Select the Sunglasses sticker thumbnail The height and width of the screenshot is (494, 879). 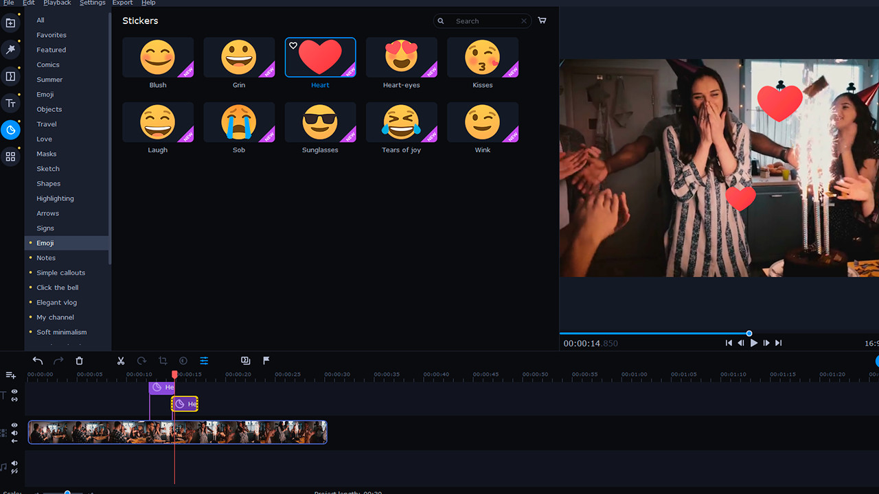click(320, 122)
